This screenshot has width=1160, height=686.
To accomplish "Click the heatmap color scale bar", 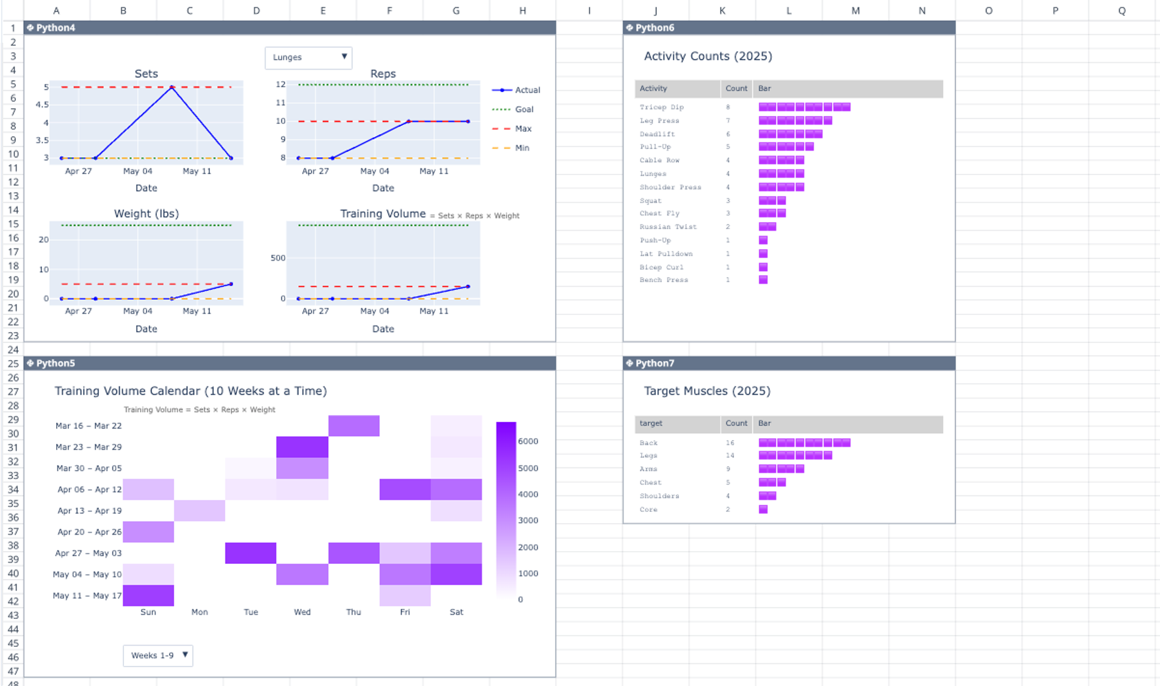I will [506, 510].
